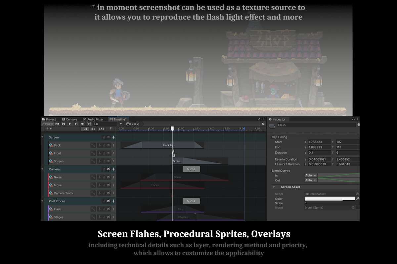The width and height of the screenshot is (397, 264).
Task: Toggle the replace edit mode icon
Action: point(102,129)
